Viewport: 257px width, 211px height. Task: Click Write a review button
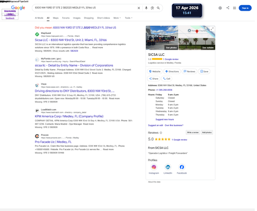193,133
